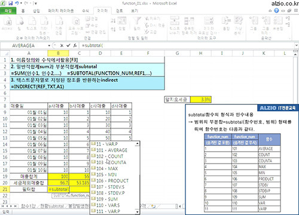Click the Connections item beside Refresh All
Image resolution: width=299 pixels, height=215 pixels.
(x=91, y=19)
